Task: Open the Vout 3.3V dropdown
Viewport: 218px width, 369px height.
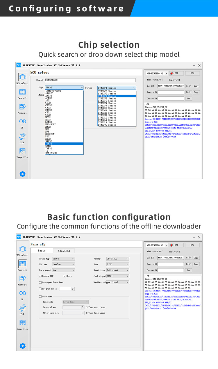Action: 117,264
